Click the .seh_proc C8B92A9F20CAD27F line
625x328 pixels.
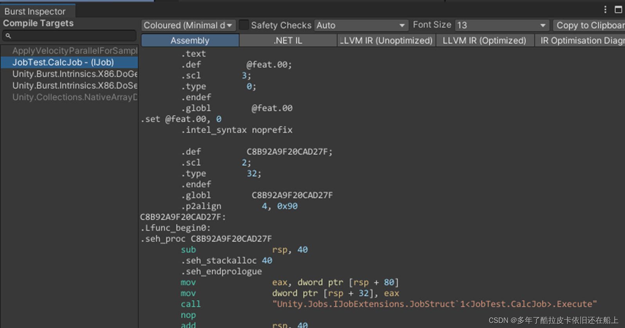[206, 239]
